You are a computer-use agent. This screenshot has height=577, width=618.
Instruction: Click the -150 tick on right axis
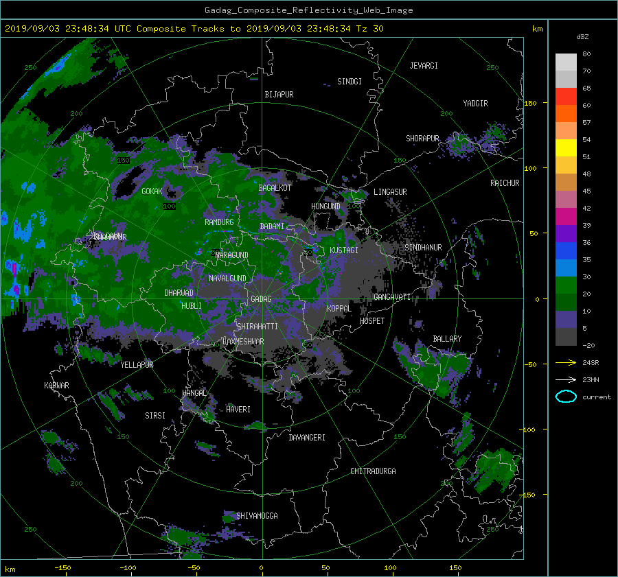(529, 495)
